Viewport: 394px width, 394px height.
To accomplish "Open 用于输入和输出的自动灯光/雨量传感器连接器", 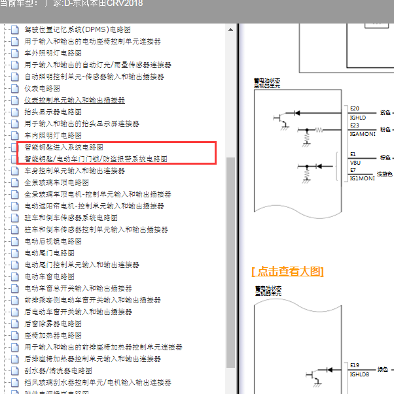I will point(98,65).
